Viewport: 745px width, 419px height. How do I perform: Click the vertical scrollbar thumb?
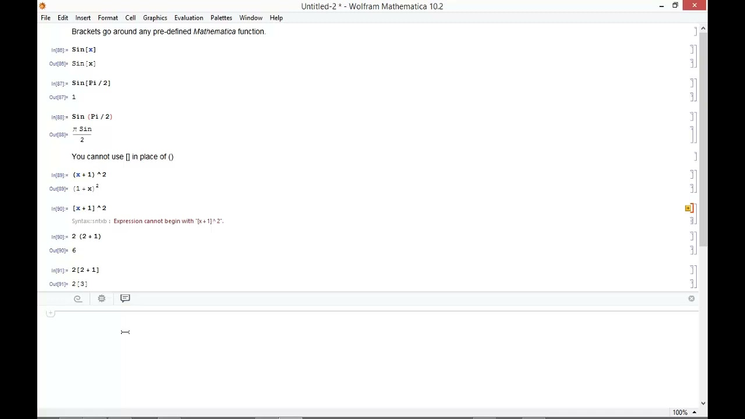click(703, 139)
